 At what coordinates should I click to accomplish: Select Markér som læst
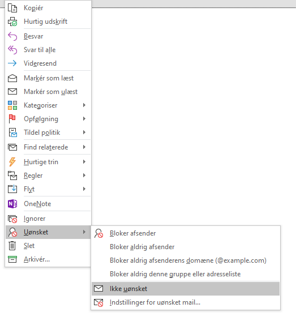(48, 78)
